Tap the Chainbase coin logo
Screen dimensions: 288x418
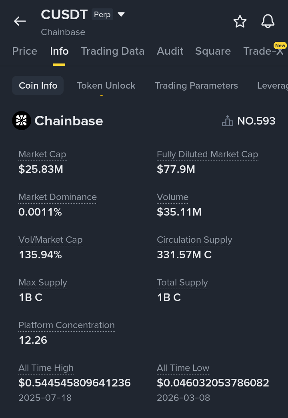22,121
